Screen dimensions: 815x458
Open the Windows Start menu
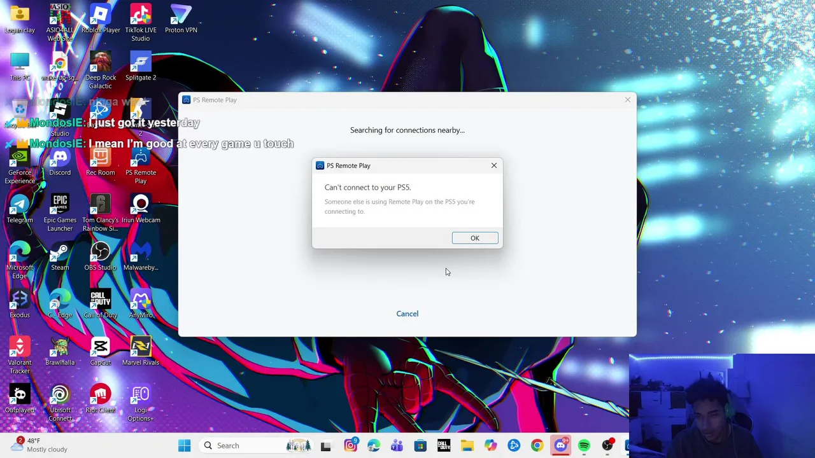point(185,446)
